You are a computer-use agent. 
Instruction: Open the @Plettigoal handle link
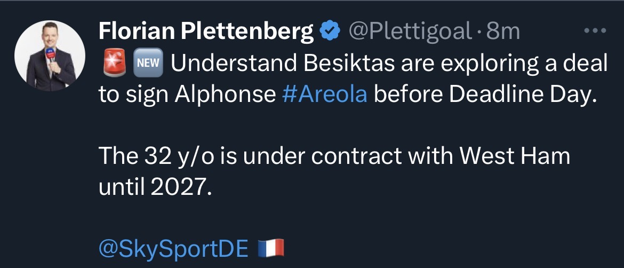point(410,33)
